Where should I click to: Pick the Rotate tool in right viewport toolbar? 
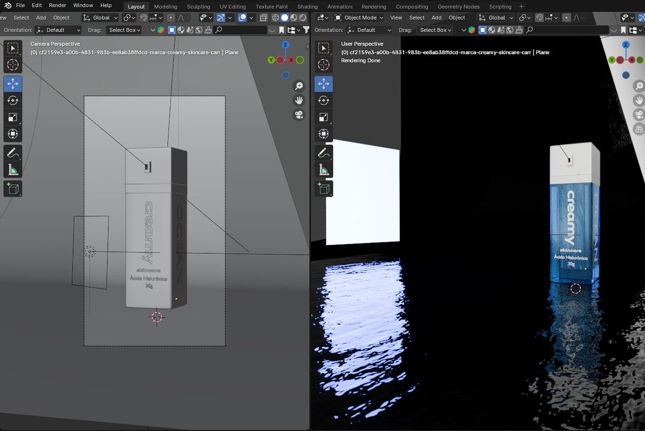[324, 100]
